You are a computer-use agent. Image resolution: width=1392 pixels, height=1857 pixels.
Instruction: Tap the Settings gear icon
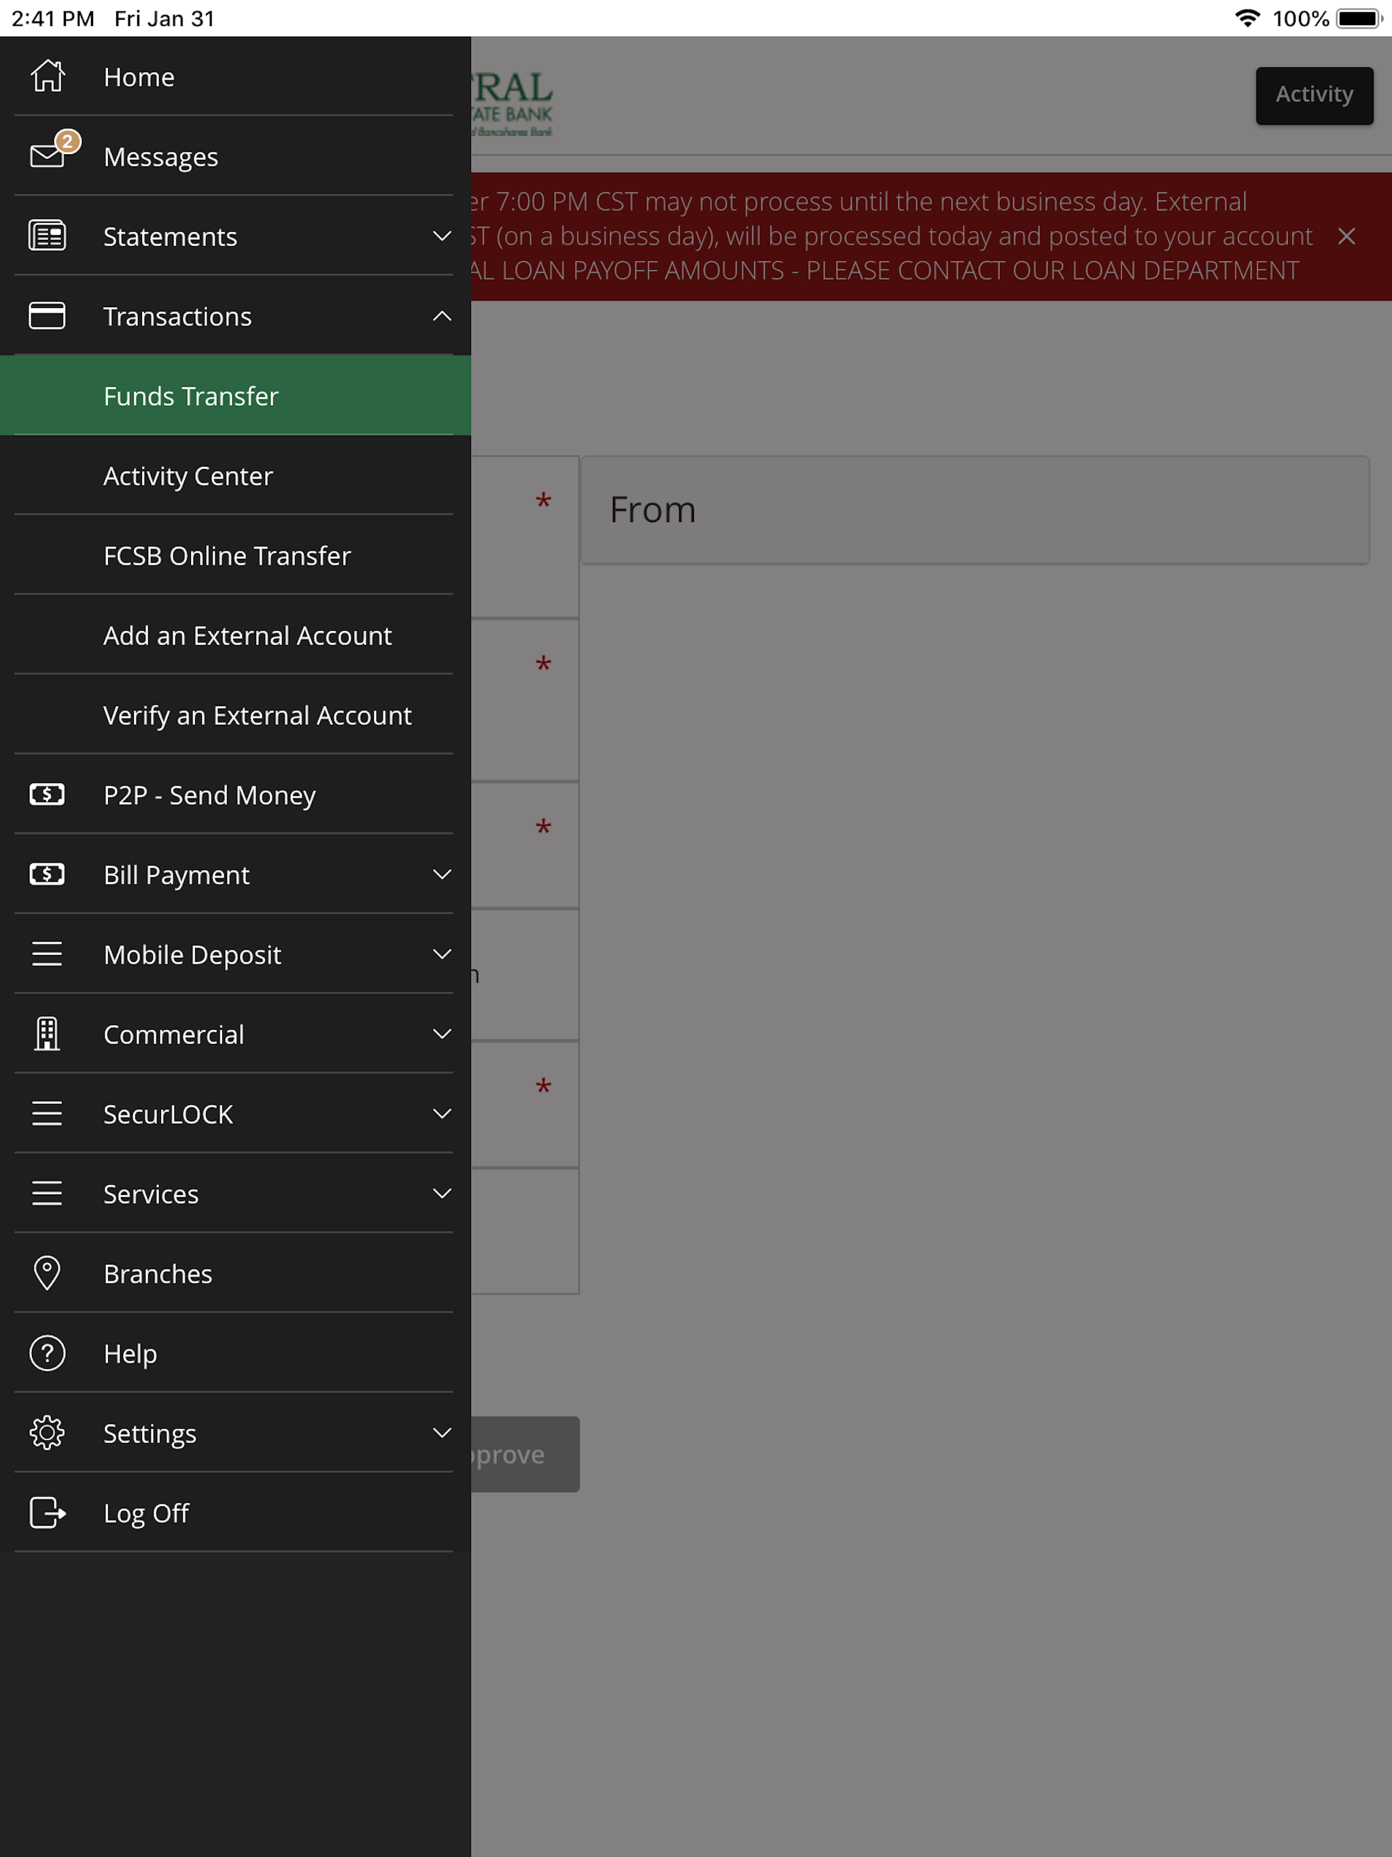(x=47, y=1432)
